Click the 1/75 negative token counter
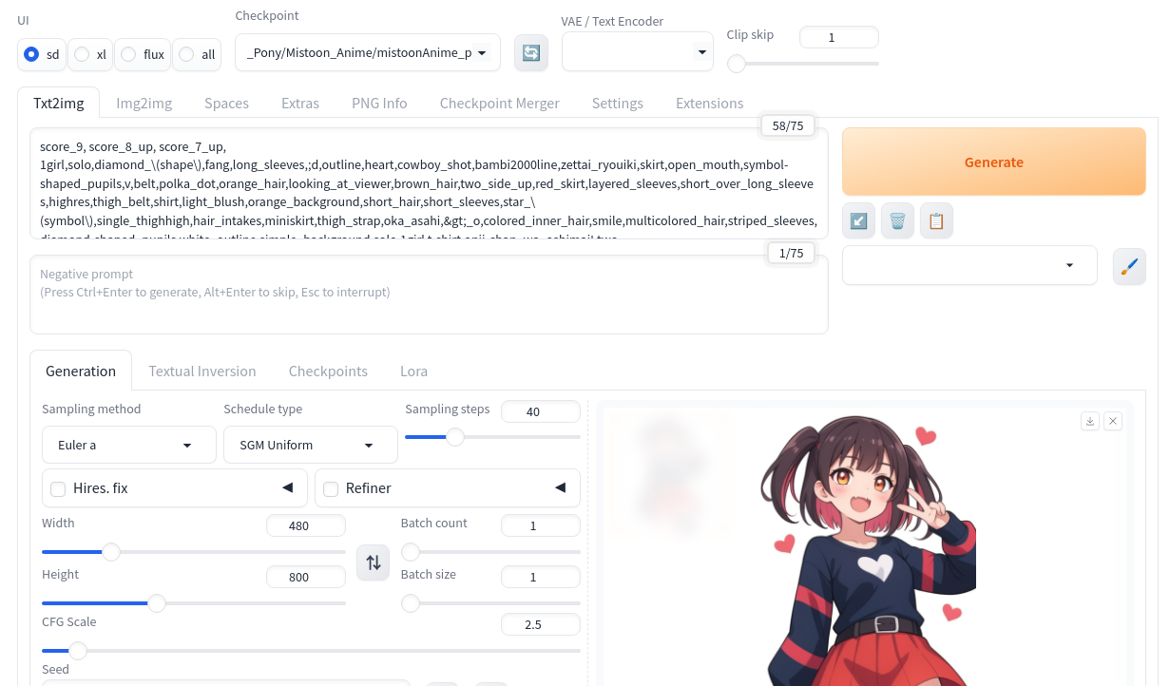1170x686 pixels. (x=791, y=253)
